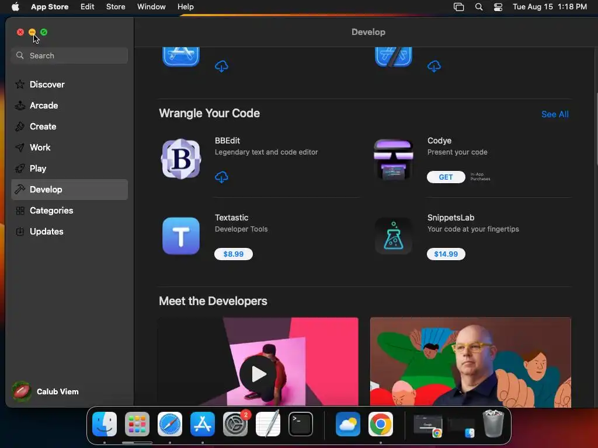This screenshot has height=448, width=598.
Task: Click the Categories grid icon in the sidebar
Action: click(20, 210)
